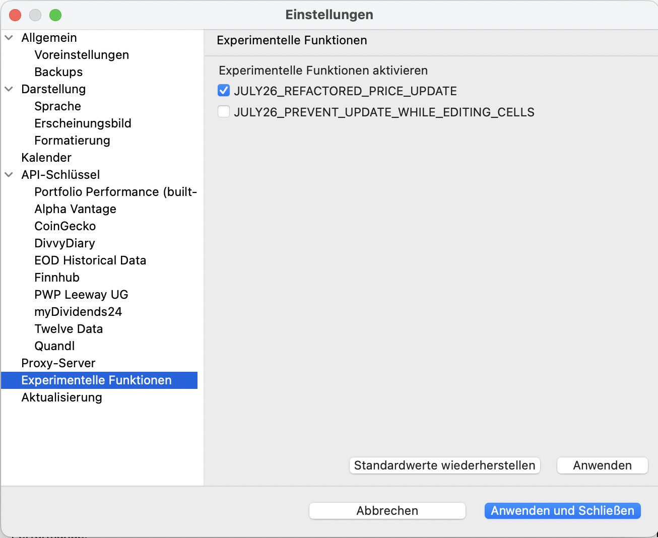
Task: Click the Anwenden button
Action: [602, 465]
